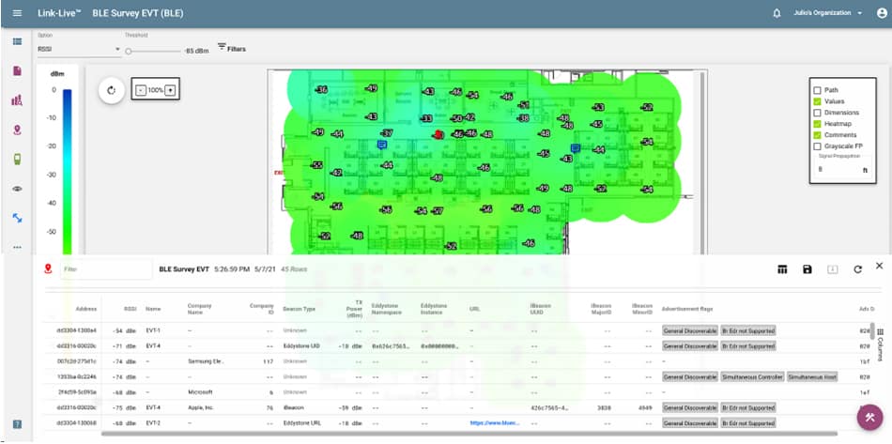Click the table layout icon

tap(781, 269)
